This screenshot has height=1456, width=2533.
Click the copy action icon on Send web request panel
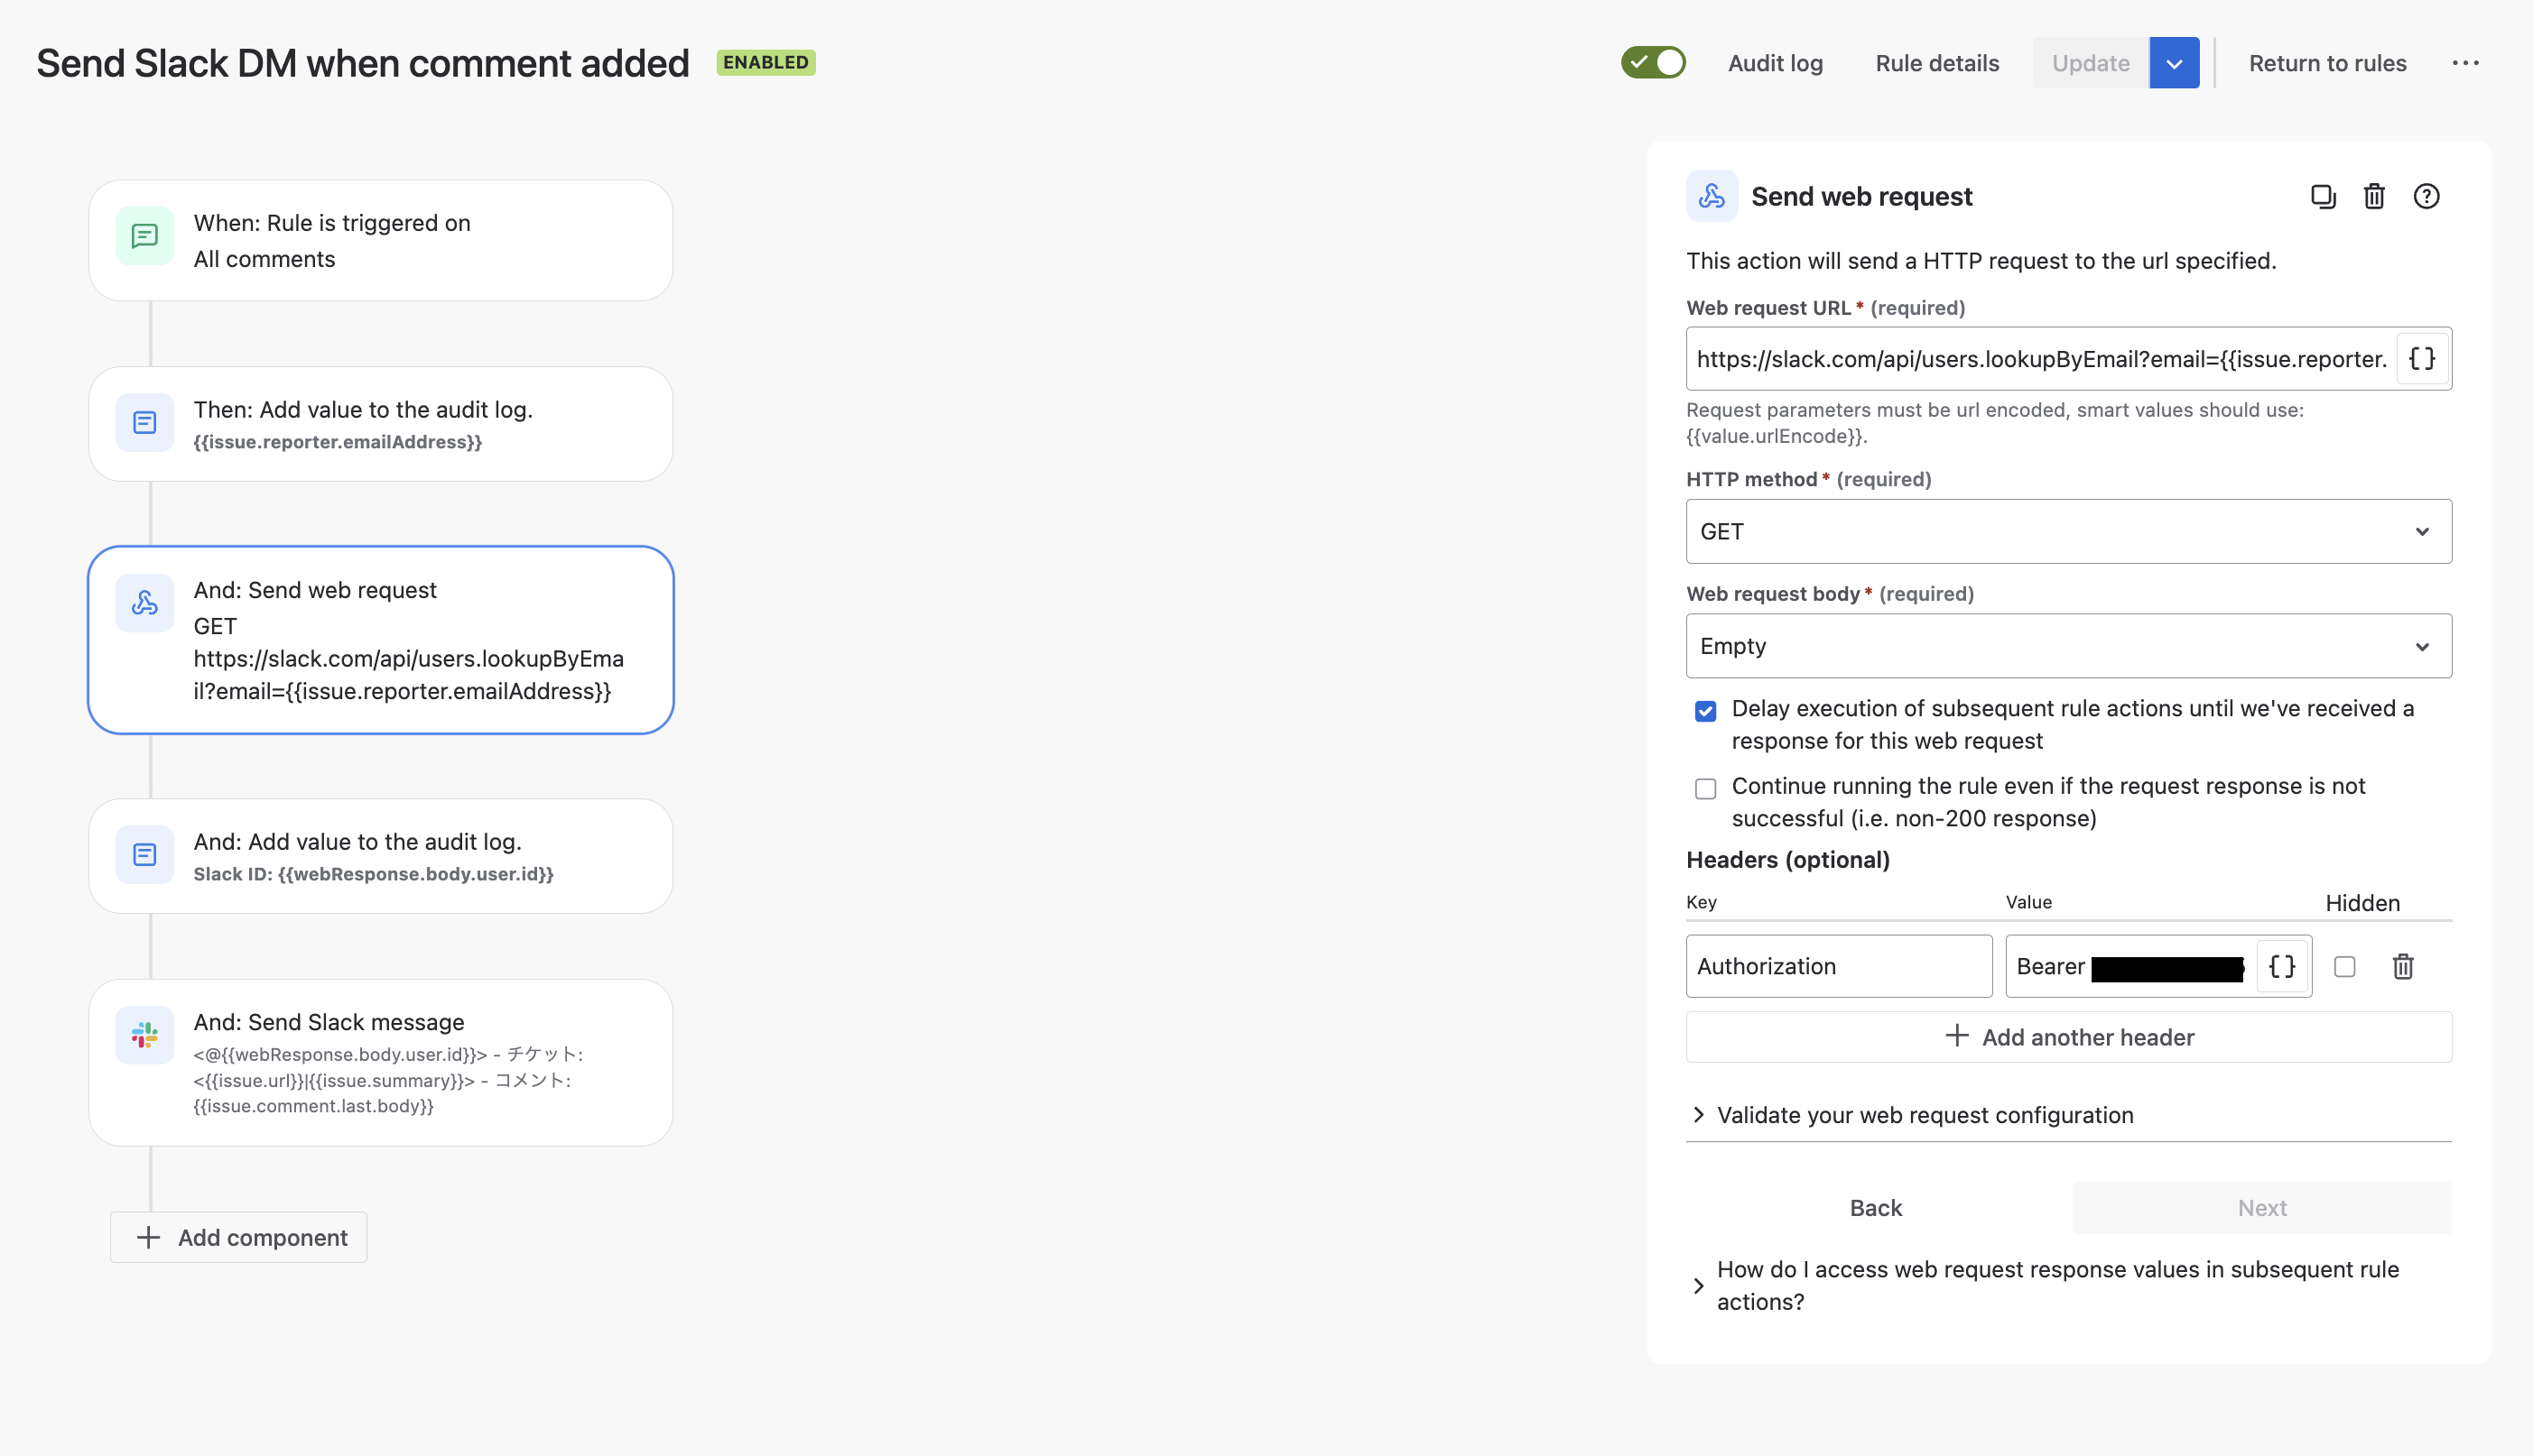click(2324, 196)
